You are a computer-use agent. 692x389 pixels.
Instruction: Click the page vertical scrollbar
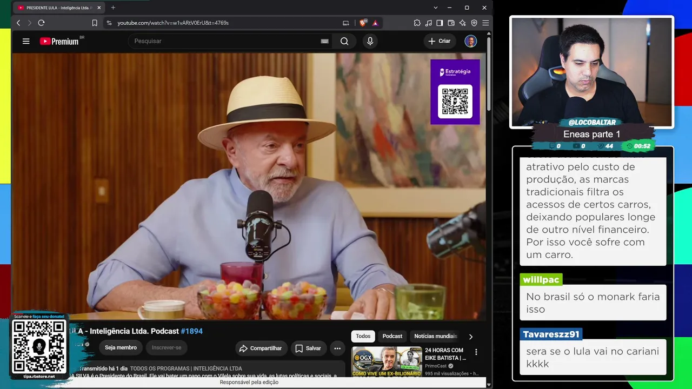pos(489,73)
